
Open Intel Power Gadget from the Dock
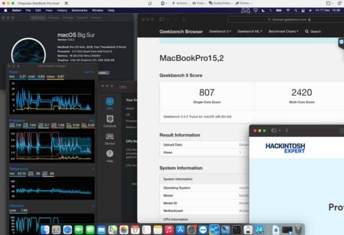coord(214,230)
